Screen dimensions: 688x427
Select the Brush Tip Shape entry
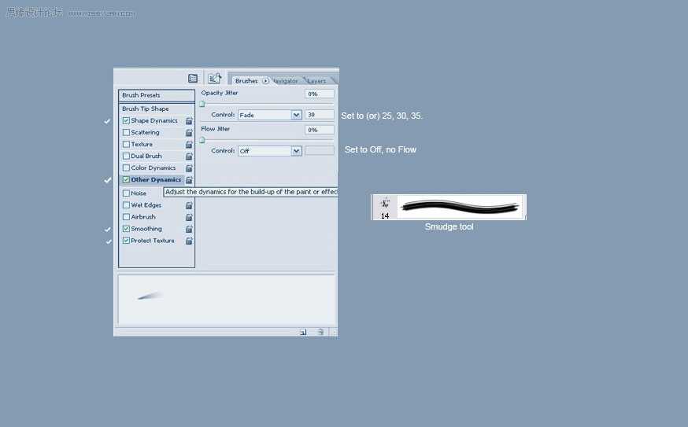pos(157,109)
